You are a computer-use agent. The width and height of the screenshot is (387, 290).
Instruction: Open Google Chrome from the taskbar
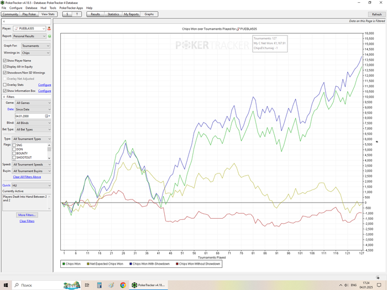123,285
